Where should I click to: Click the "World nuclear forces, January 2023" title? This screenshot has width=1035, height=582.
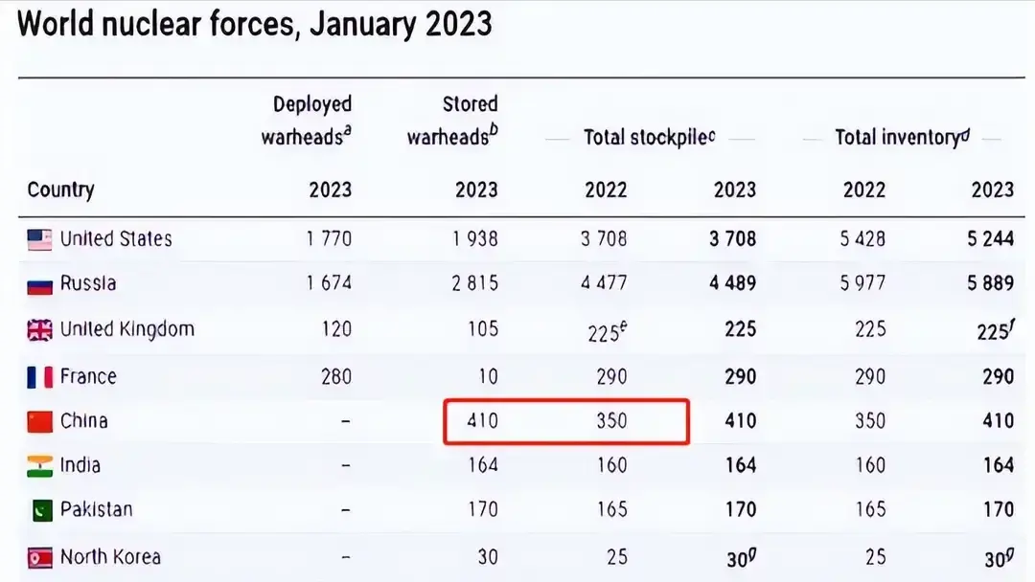pos(255,23)
